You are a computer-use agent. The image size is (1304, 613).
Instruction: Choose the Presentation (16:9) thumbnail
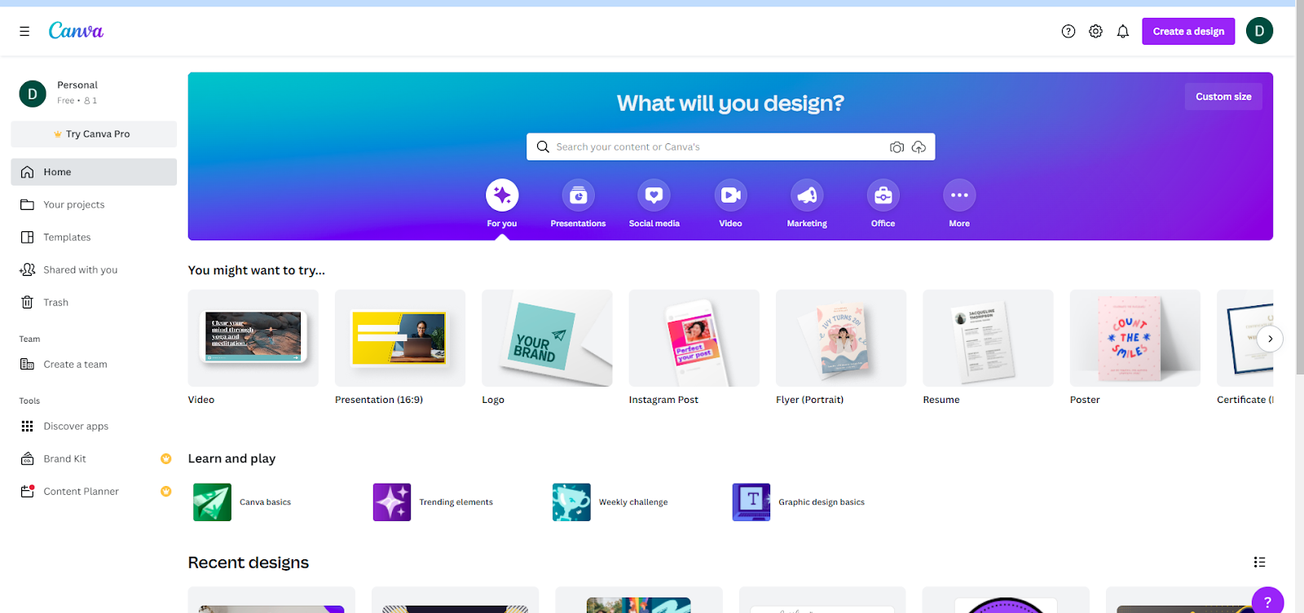400,338
